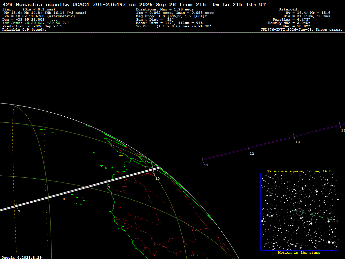The width and height of the screenshot is (345, 259).
Task: Click the Occult 4.2026.8.29 version label
Action: pos(22,257)
